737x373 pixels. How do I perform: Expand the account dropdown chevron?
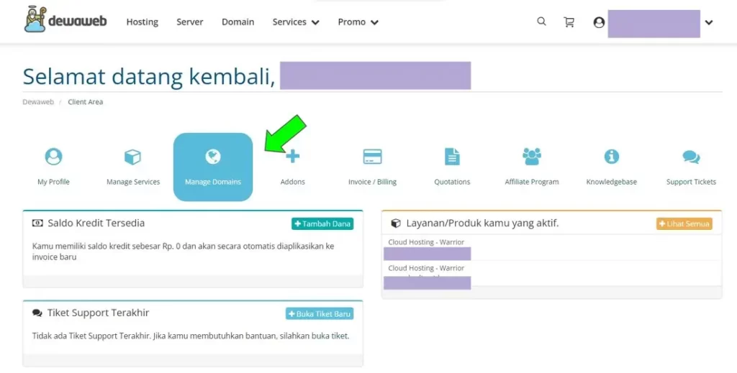pyautogui.click(x=709, y=22)
